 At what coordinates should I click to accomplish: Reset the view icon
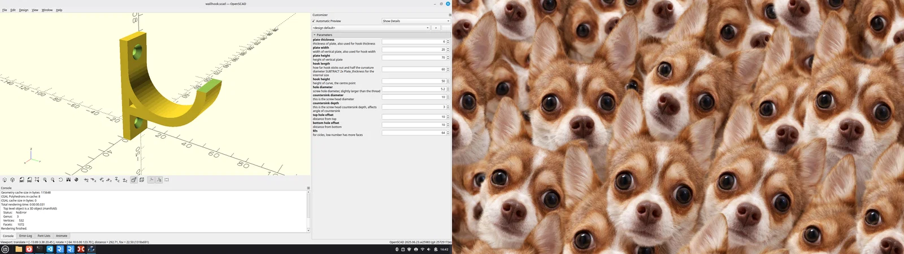coord(60,180)
